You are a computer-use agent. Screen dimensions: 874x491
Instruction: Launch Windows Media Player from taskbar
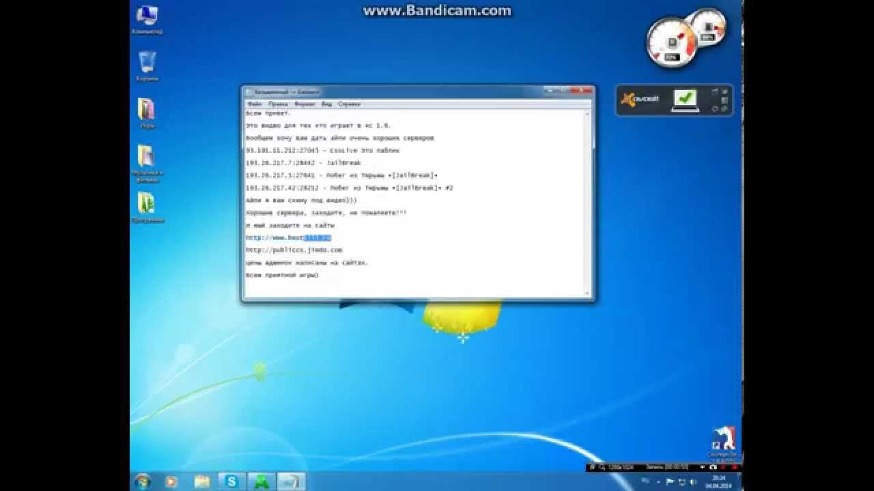[172, 481]
